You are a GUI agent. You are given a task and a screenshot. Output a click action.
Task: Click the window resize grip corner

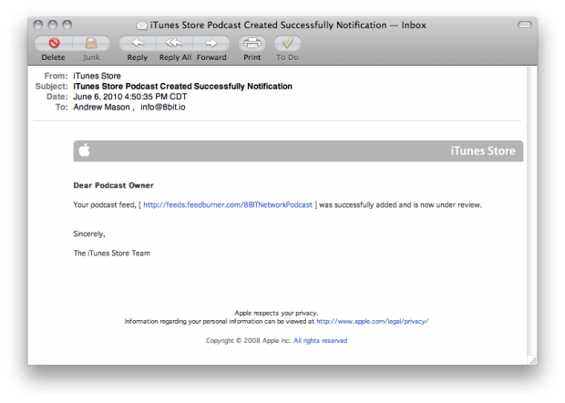click(x=532, y=360)
